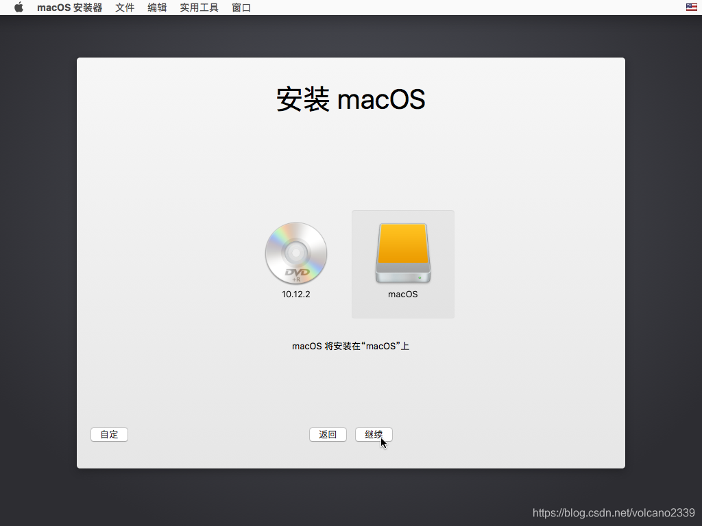Click the 10.12.2 label under the DVD
This screenshot has height=526, width=702.
296,295
